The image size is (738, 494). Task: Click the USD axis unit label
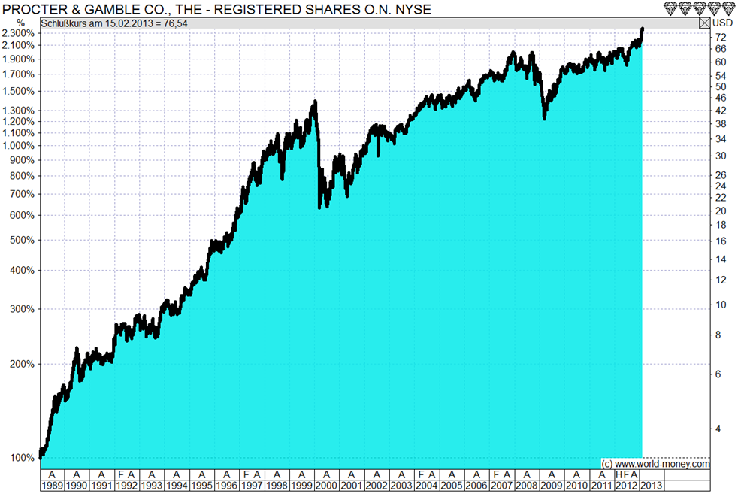[x=723, y=23]
